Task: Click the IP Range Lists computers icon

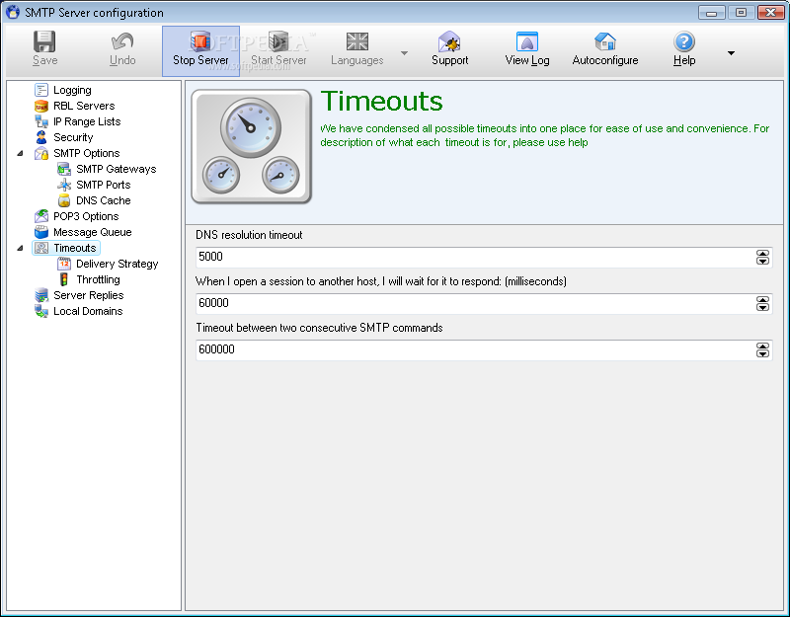Action: (41, 121)
